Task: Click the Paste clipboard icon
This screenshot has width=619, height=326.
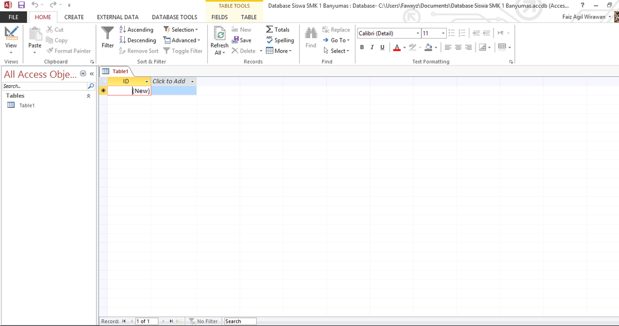Action: tap(35, 34)
